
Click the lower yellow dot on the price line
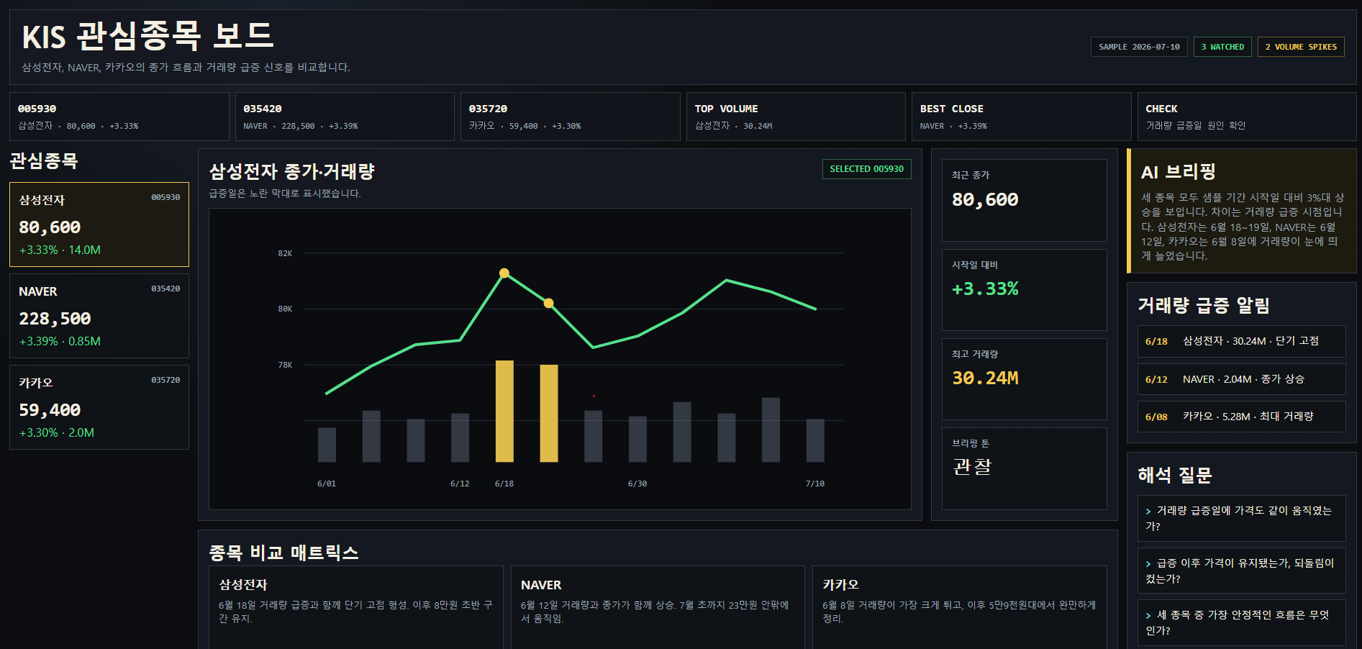click(549, 304)
